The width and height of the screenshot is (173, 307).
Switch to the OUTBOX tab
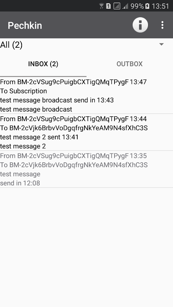tap(130, 64)
